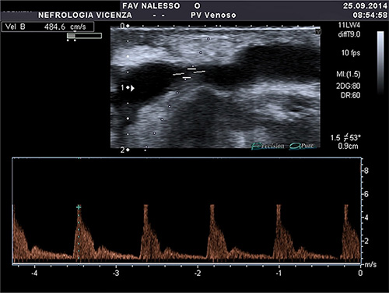The image size is (389, 293).
Task: Click the velocity scale value 6
Action: click(x=366, y=194)
